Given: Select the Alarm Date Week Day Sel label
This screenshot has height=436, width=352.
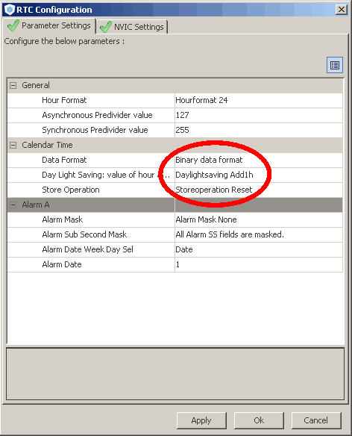Looking at the screenshot, I should click(87, 249).
